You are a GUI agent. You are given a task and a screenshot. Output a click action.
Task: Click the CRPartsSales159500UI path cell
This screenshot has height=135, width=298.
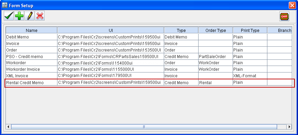coord(111,56)
